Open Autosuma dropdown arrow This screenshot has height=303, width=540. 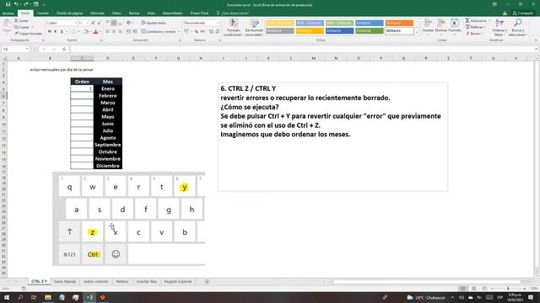tap(489, 20)
